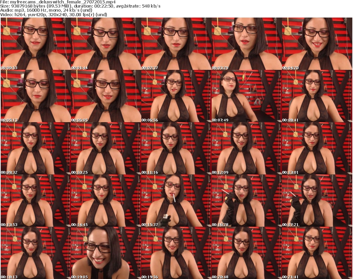Select the thumbnail frame at 00:01:44
353x279 pixels.
pos(106,44)
